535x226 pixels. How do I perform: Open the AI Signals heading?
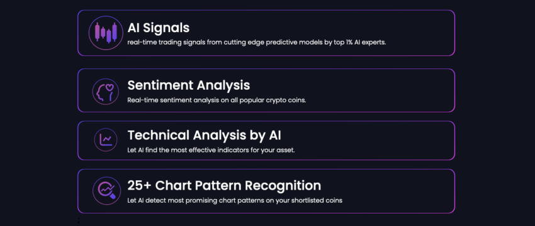click(x=159, y=28)
